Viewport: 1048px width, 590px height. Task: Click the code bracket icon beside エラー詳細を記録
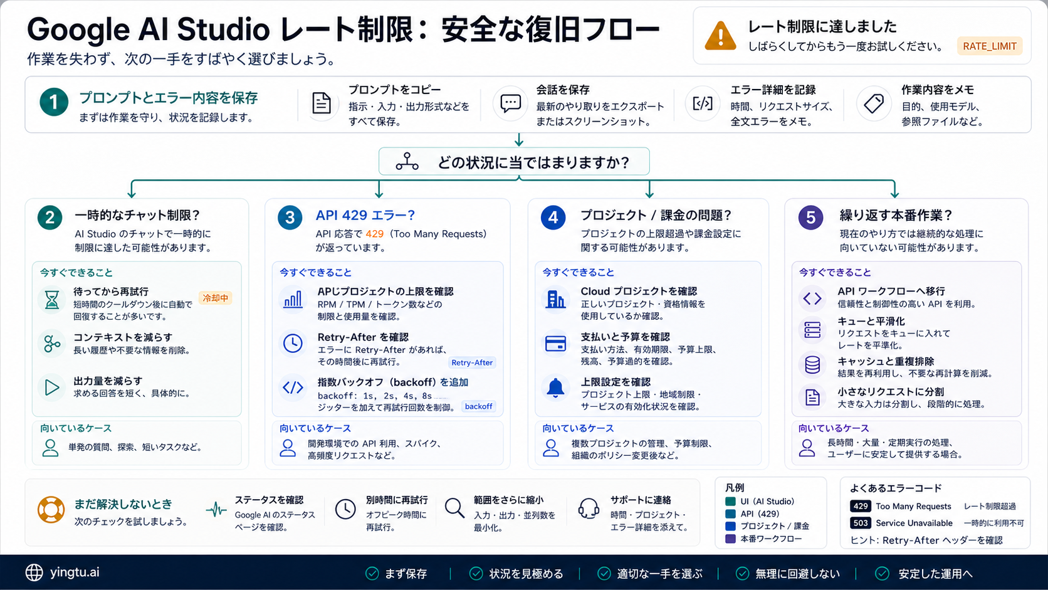point(702,103)
